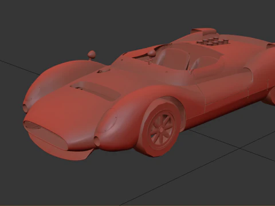Click the left round side mirror

point(92,55)
